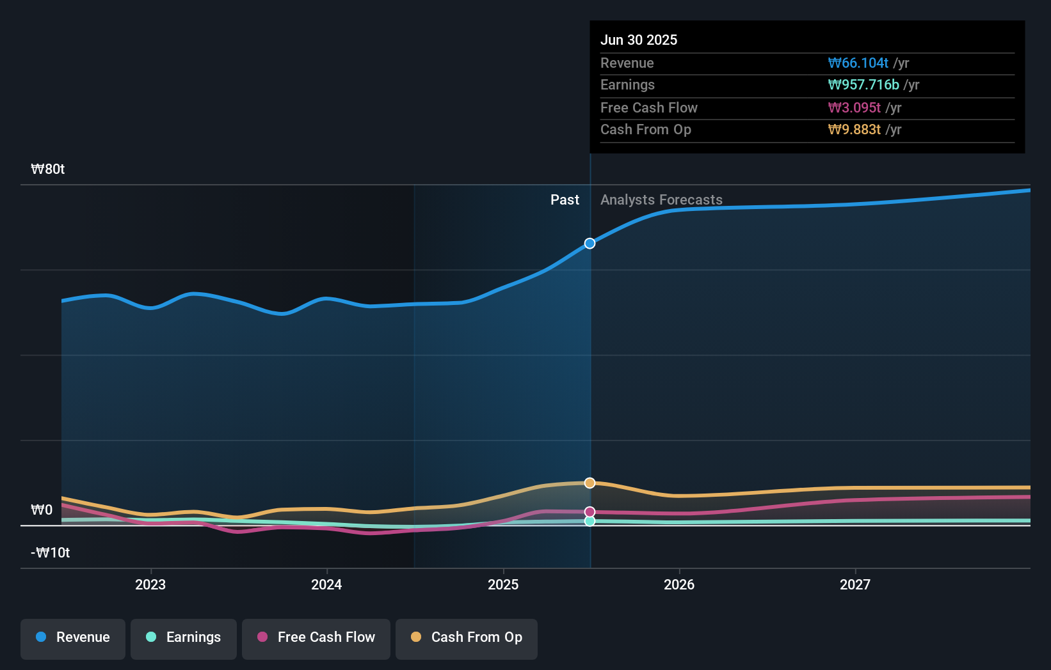The width and height of the screenshot is (1051, 670).
Task: Select the orange Cash From Op marker
Action: [590, 483]
